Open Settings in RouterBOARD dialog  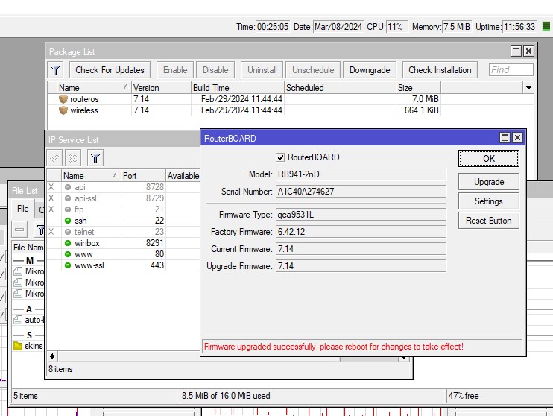(488, 201)
